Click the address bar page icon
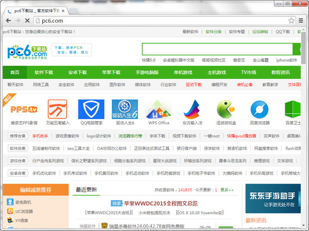 (38, 21)
